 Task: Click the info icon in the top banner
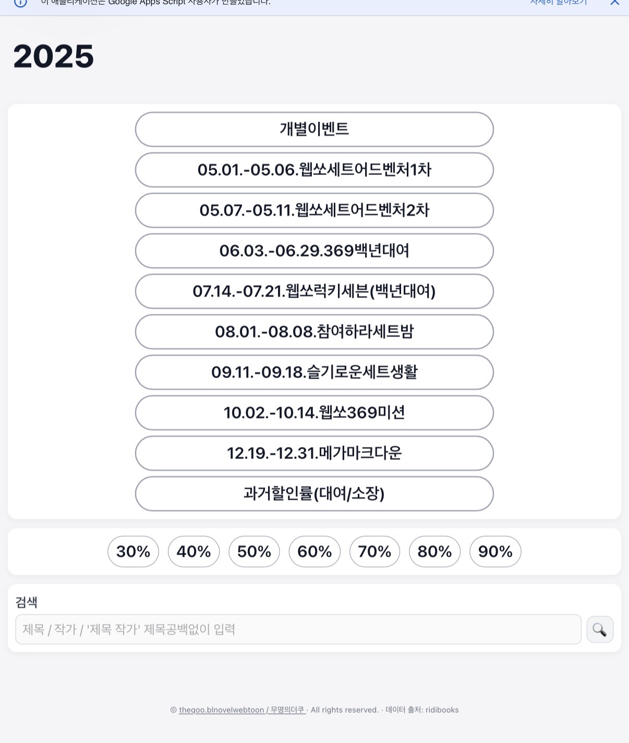[20, 3]
